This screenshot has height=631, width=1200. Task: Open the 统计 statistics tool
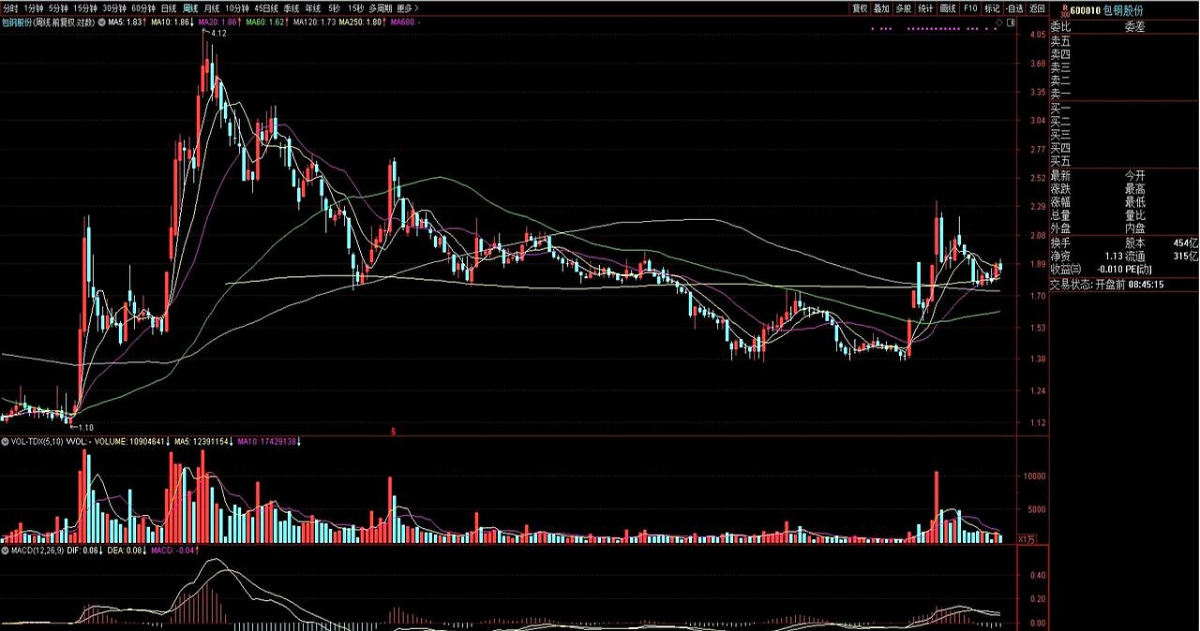tap(925, 7)
